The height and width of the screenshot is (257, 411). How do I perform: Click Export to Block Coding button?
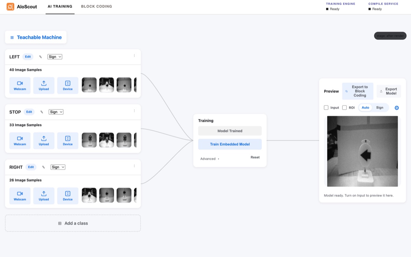pos(358,91)
